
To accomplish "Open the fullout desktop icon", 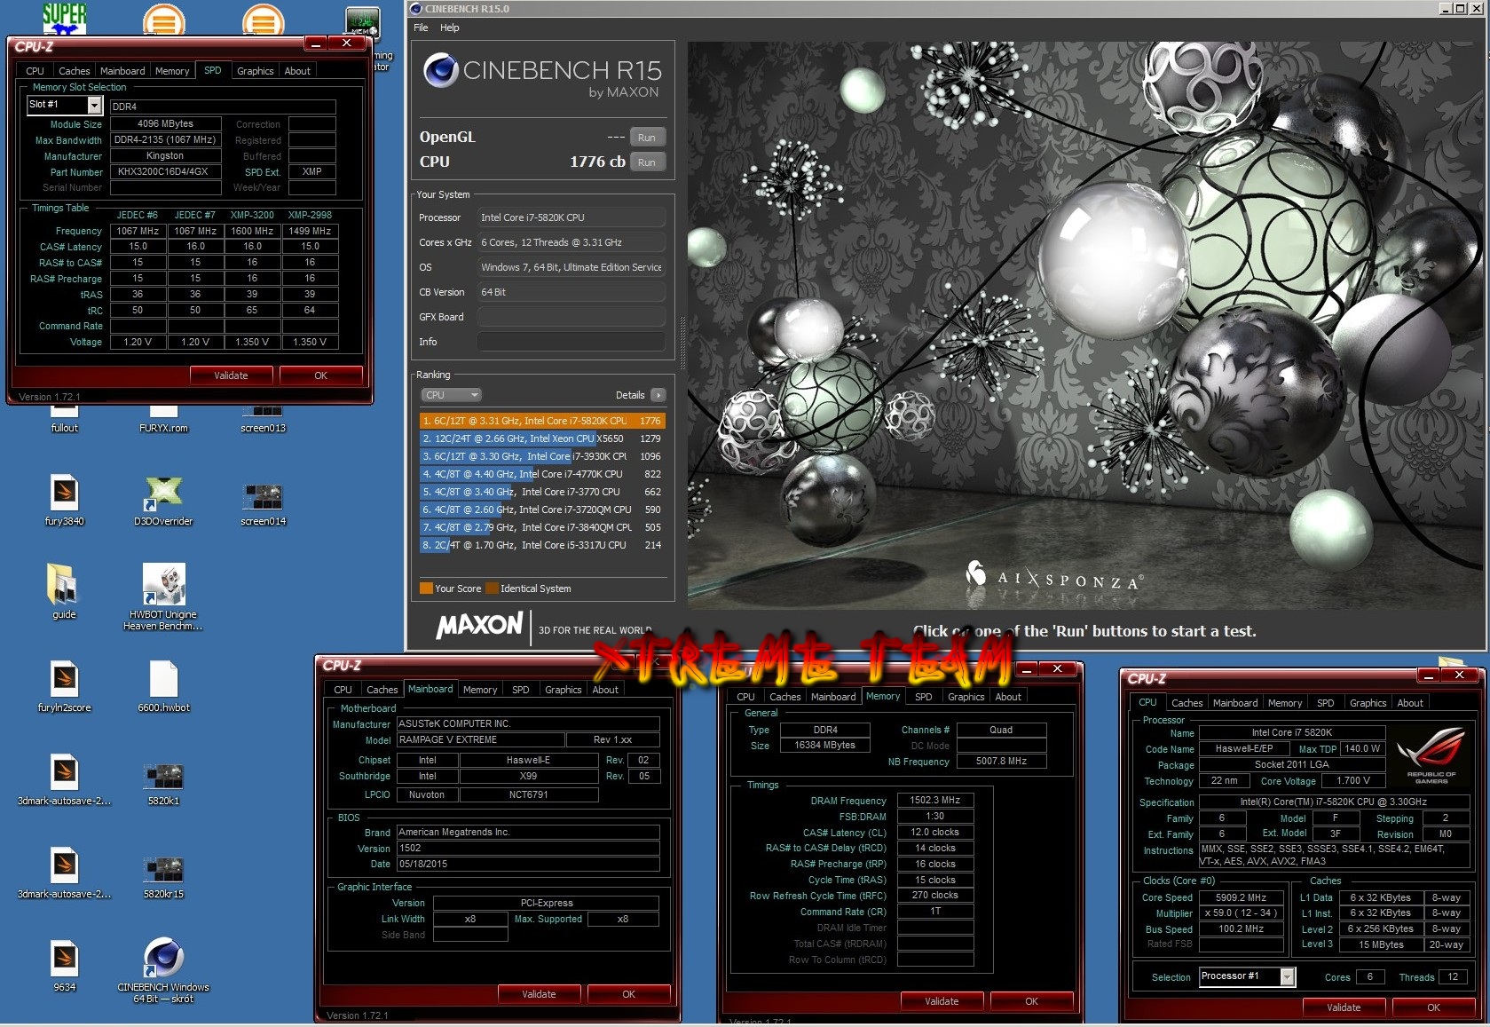I will pyautogui.click(x=64, y=419).
